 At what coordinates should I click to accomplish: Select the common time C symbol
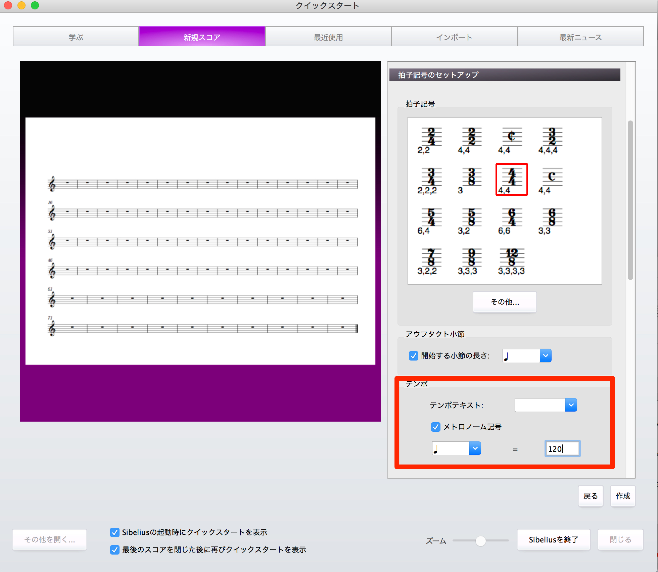pos(551,180)
